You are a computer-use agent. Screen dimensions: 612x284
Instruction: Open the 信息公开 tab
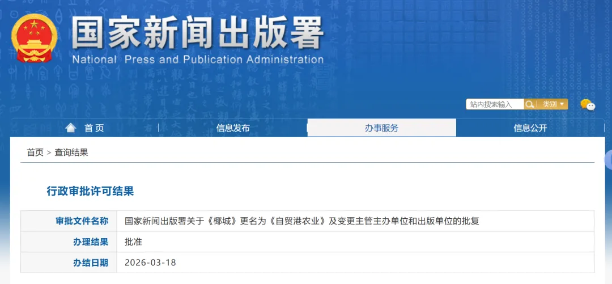pyautogui.click(x=530, y=128)
